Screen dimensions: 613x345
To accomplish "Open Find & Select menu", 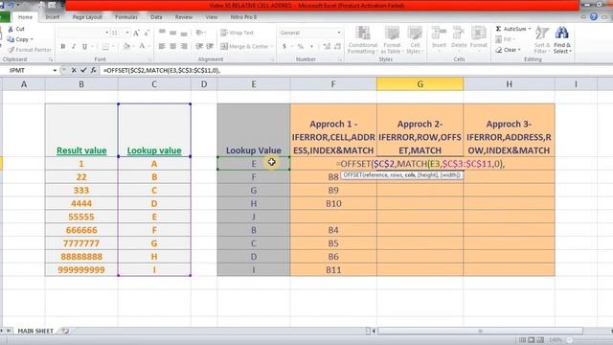I will [562, 40].
